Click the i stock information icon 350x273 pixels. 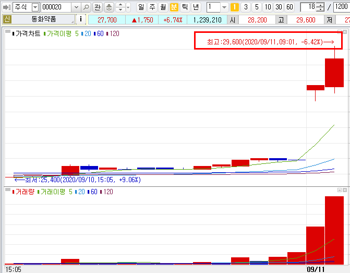(x=81, y=19)
